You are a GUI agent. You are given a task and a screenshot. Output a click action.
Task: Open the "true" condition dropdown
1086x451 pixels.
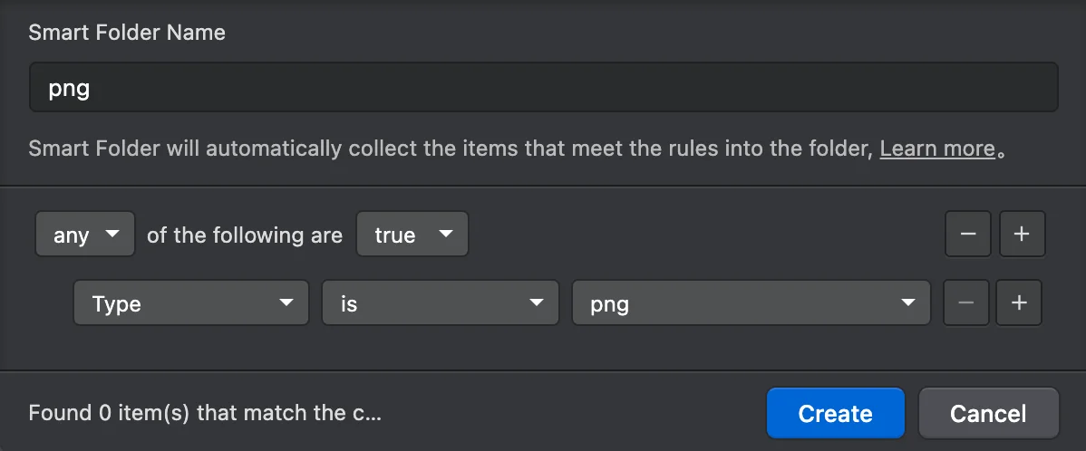(x=412, y=234)
